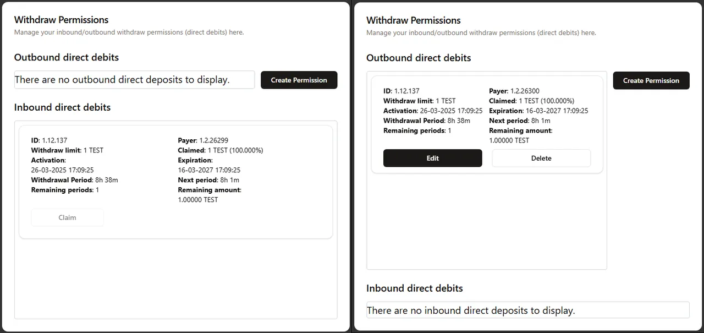
Task: Click Remaining periods 1 in outbound card
Action: pos(417,130)
